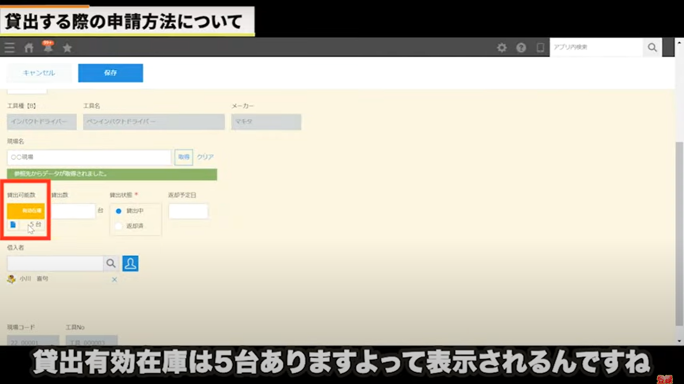Open app settings with the gear icon
Viewport: 684px width, 384px height.
pyautogui.click(x=501, y=47)
